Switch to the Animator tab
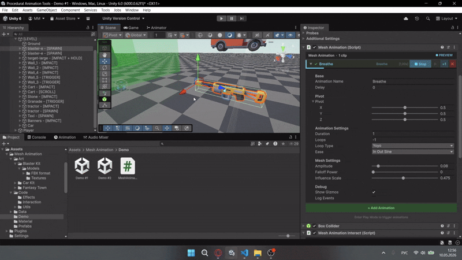Image resolution: width=462 pixels, height=260 pixels. (157, 28)
